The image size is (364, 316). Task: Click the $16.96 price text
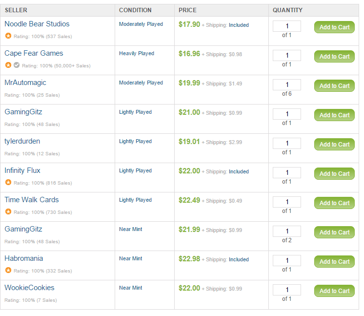[189, 54]
